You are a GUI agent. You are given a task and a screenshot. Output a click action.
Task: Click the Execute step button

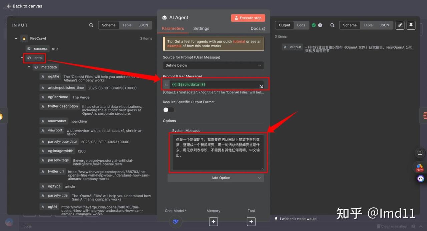[248, 18]
